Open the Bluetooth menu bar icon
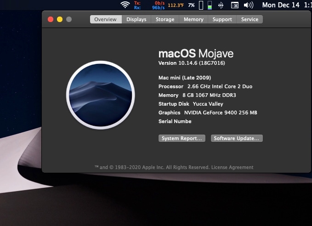The image size is (312, 226). (x=221, y=5)
